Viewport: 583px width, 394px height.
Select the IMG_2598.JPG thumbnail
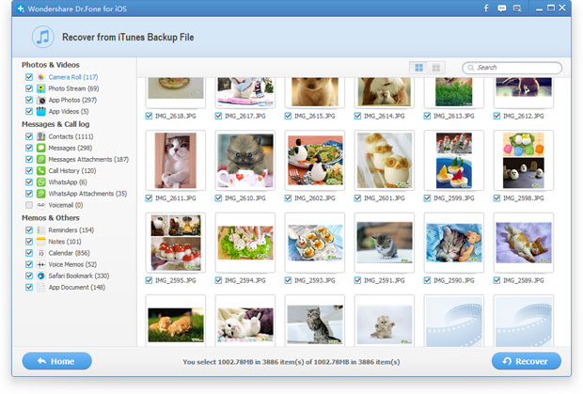click(x=524, y=160)
